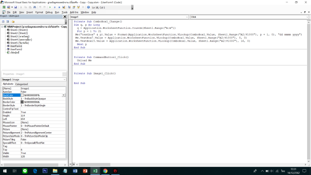Close the Project explorer panel
The image size is (311, 175).
coord(65,16)
